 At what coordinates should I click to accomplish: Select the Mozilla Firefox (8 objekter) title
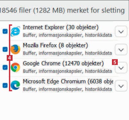pyautogui.click(x=55, y=46)
